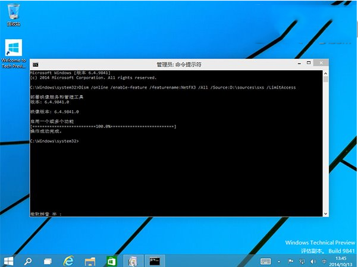The height and width of the screenshot is (267, 358).
Task: Open the network tray icon
Action: [302, 261]
